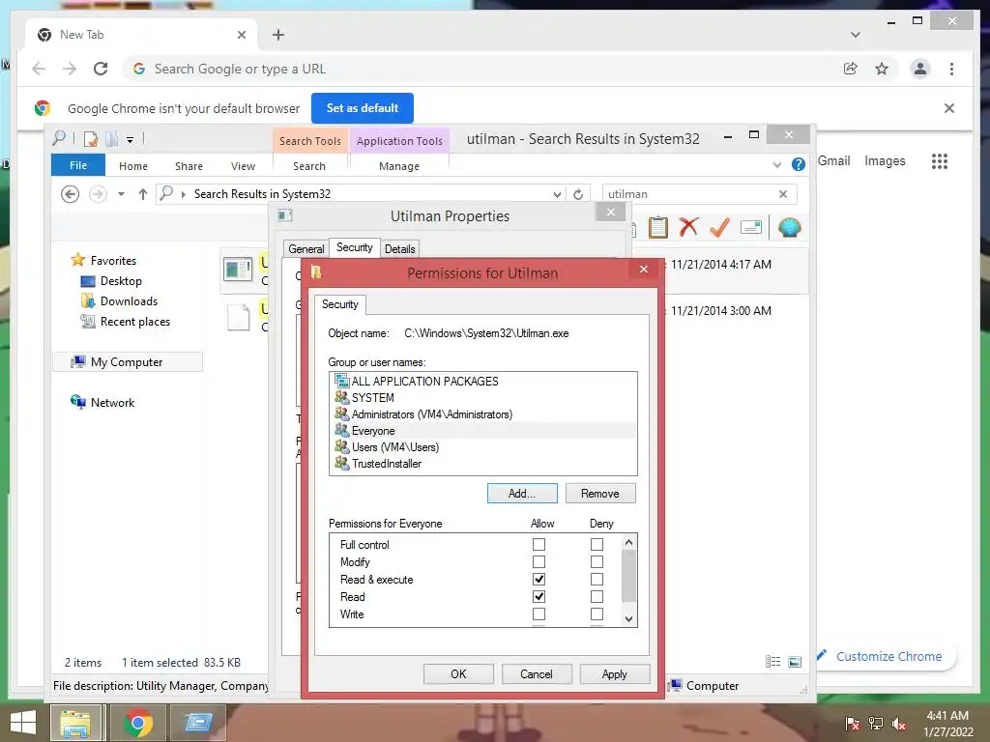Click Explorer properties quick access icon

click(x=91, y=138)
